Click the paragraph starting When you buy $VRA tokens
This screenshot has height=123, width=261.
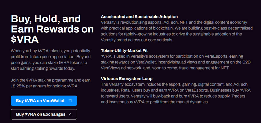[x=51, y=60]
